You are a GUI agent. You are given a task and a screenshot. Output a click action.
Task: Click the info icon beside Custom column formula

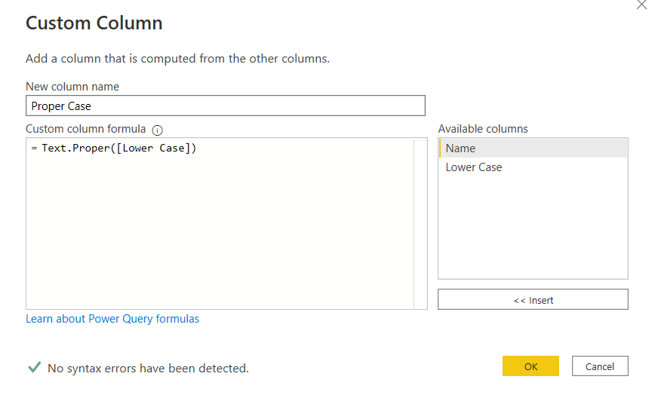pos(157,130)
